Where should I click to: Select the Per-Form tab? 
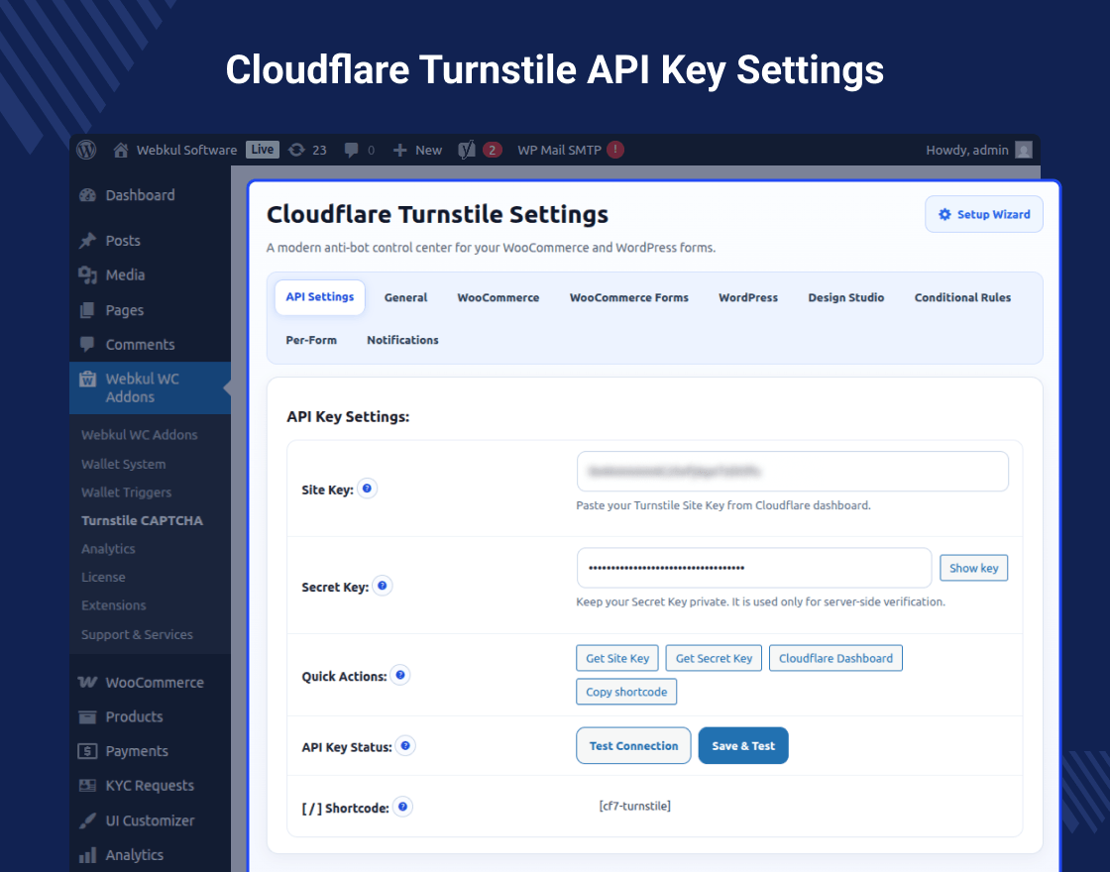pos(311,341)
